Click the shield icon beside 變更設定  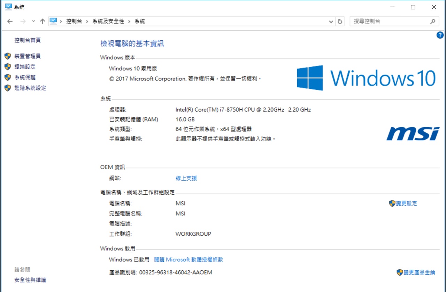coord(392,204)
